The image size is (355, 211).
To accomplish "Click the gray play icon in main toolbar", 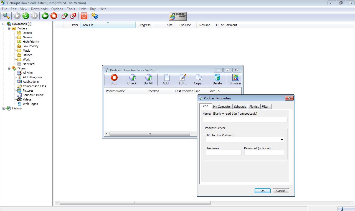I will click(17, 16).
